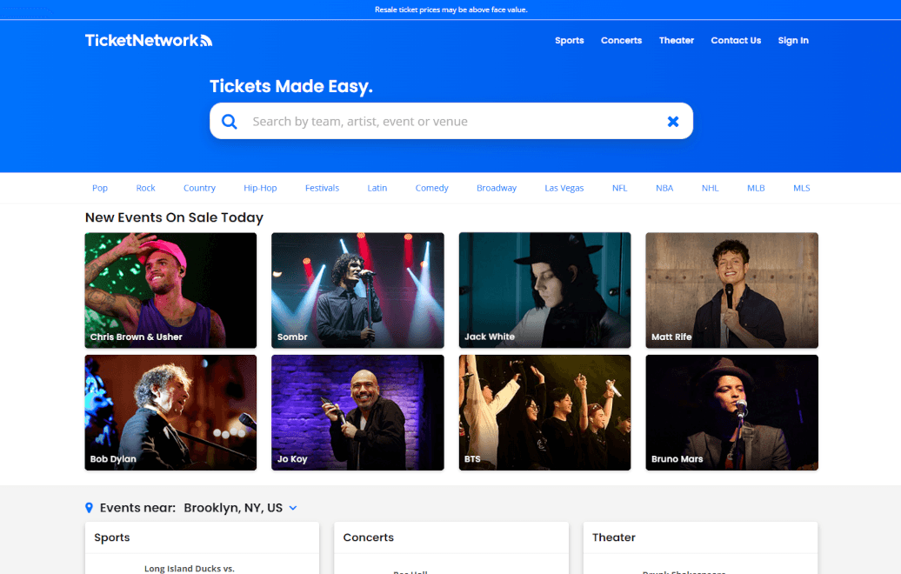The image size is (901, 574).
Task: Click the magnifying glass search icon
Action: coord(230,121)
